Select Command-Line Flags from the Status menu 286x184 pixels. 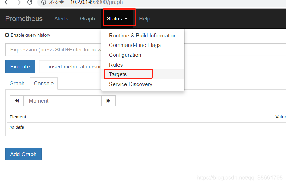(142, 45)
